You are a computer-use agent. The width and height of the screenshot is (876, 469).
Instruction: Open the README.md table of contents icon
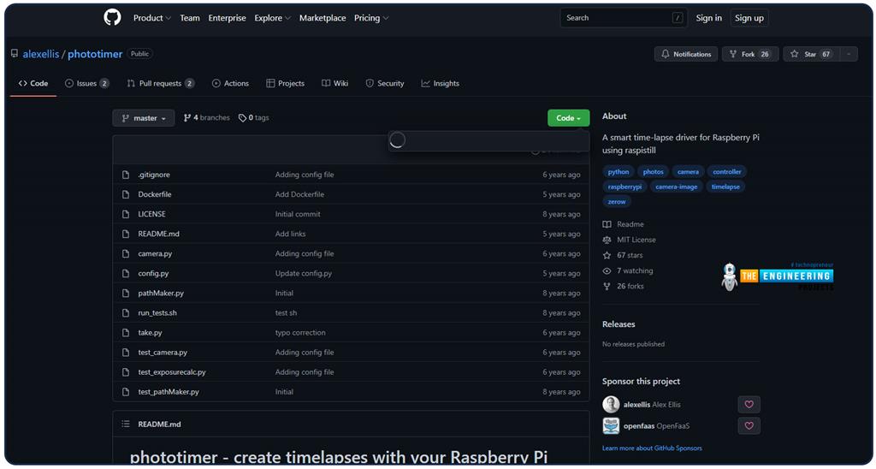[x=126, y=424]
